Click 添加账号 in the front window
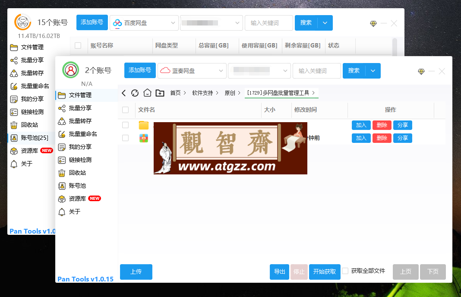 pyautogui.click(x=140, y=70)
